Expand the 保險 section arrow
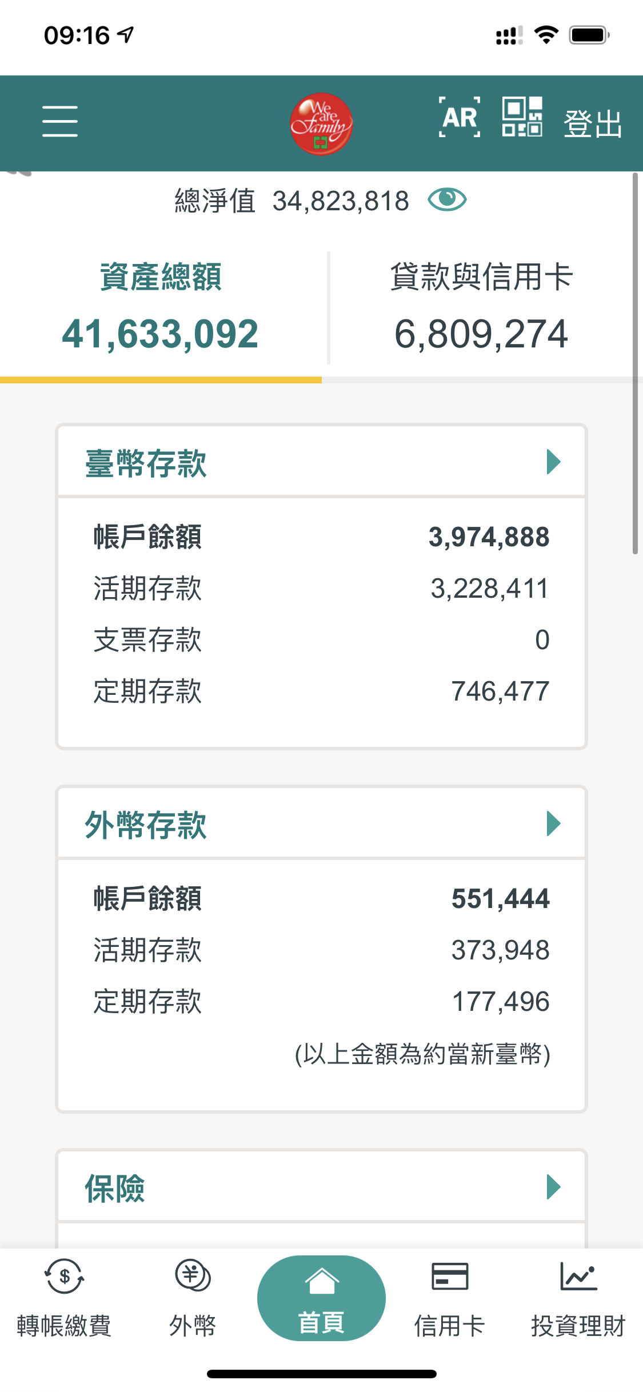This screenshot has height=1392, width=643. tap(553, 1187)
